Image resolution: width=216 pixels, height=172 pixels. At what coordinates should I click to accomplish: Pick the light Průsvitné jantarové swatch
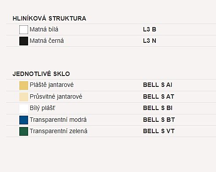pos(24,97)
